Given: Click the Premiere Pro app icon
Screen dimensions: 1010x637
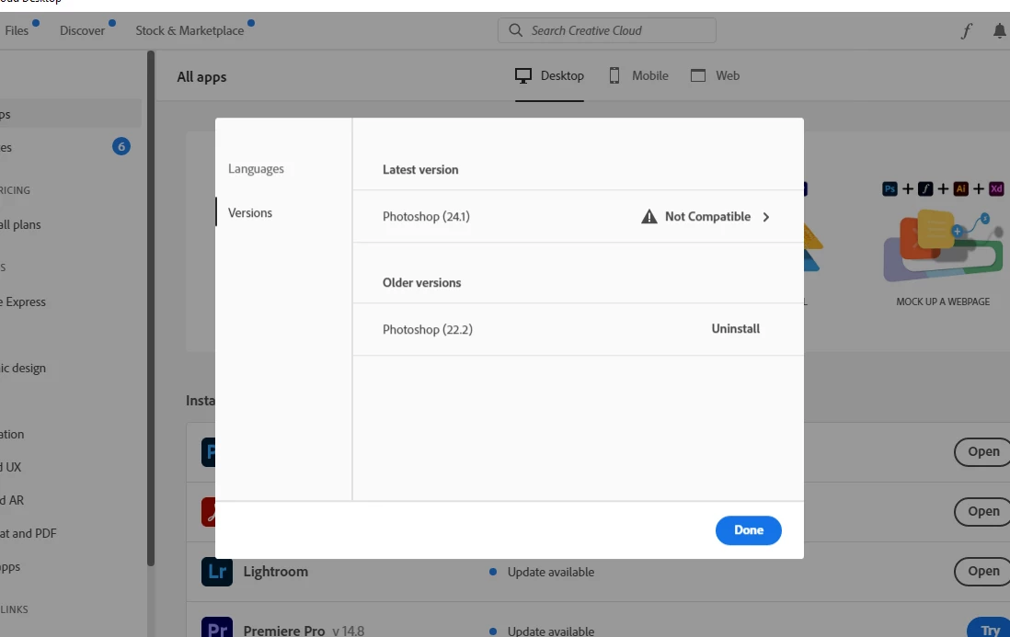Looking at the screenshot, I should (217, 627).
